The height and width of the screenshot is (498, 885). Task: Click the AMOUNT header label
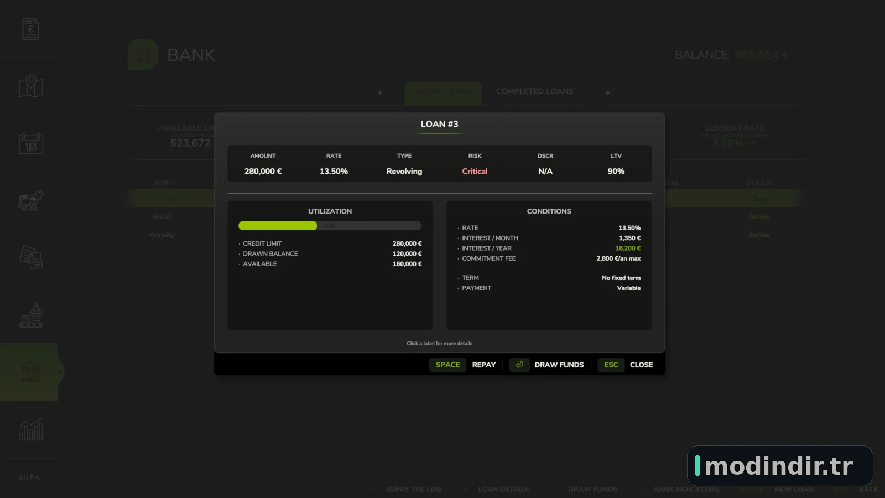(263, 156)
